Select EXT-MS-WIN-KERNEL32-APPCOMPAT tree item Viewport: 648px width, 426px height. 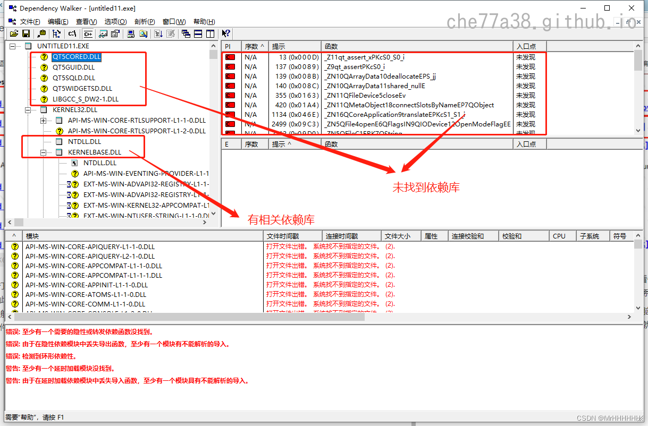(x=145, y=206)
